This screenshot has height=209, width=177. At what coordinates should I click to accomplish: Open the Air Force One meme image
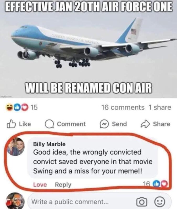pyautogui.click(x=88, y=49)
